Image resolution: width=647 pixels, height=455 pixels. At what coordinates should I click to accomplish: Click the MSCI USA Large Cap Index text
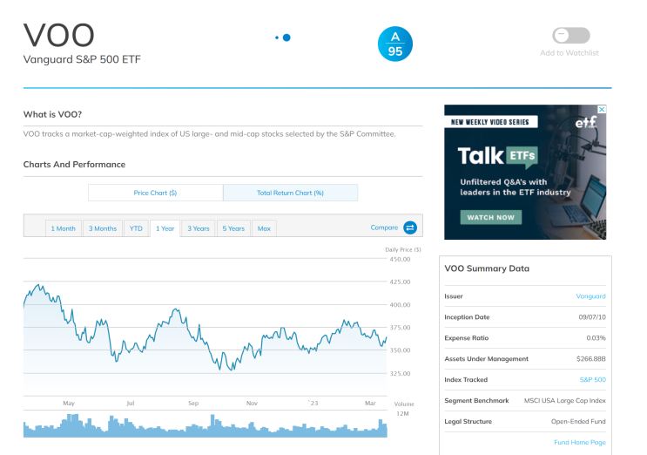point(564,400)
